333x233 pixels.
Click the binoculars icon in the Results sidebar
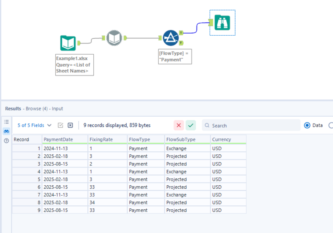(x=6, y=131)
